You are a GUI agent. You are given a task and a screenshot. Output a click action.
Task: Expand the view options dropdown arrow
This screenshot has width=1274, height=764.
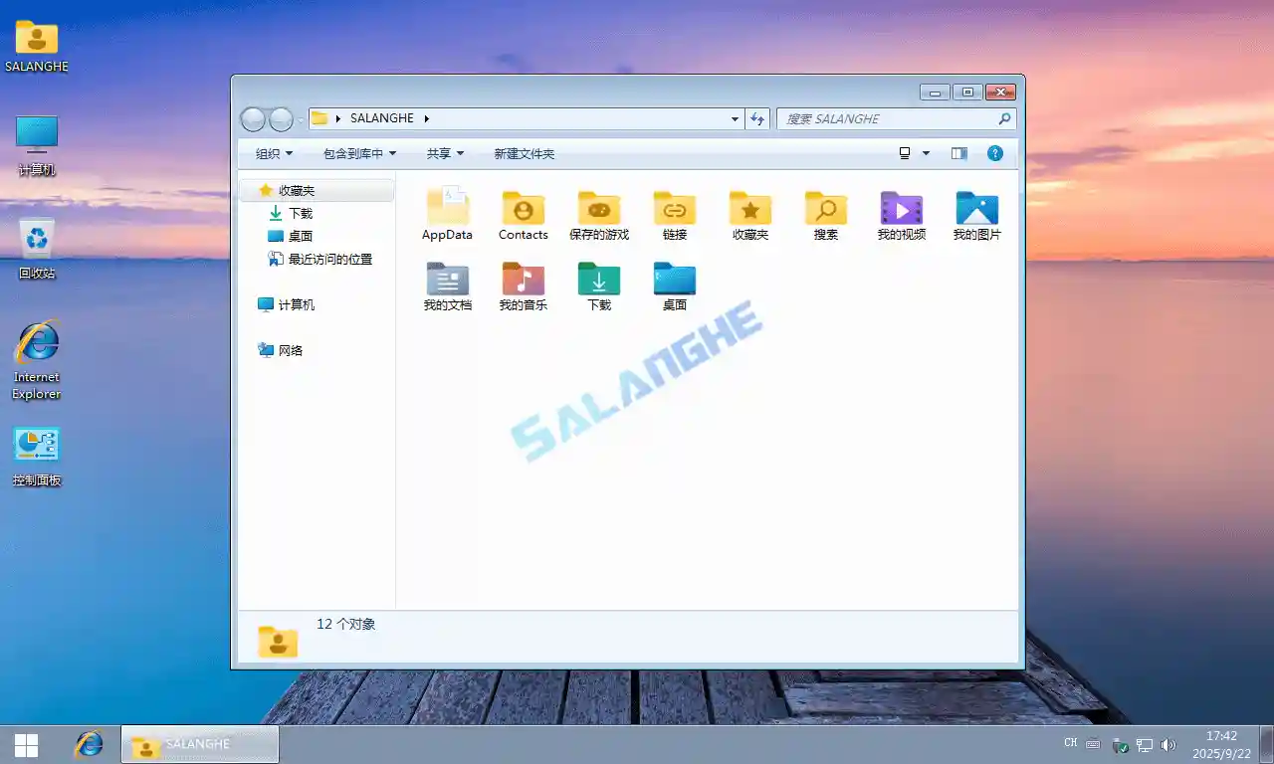click(926, 153)
